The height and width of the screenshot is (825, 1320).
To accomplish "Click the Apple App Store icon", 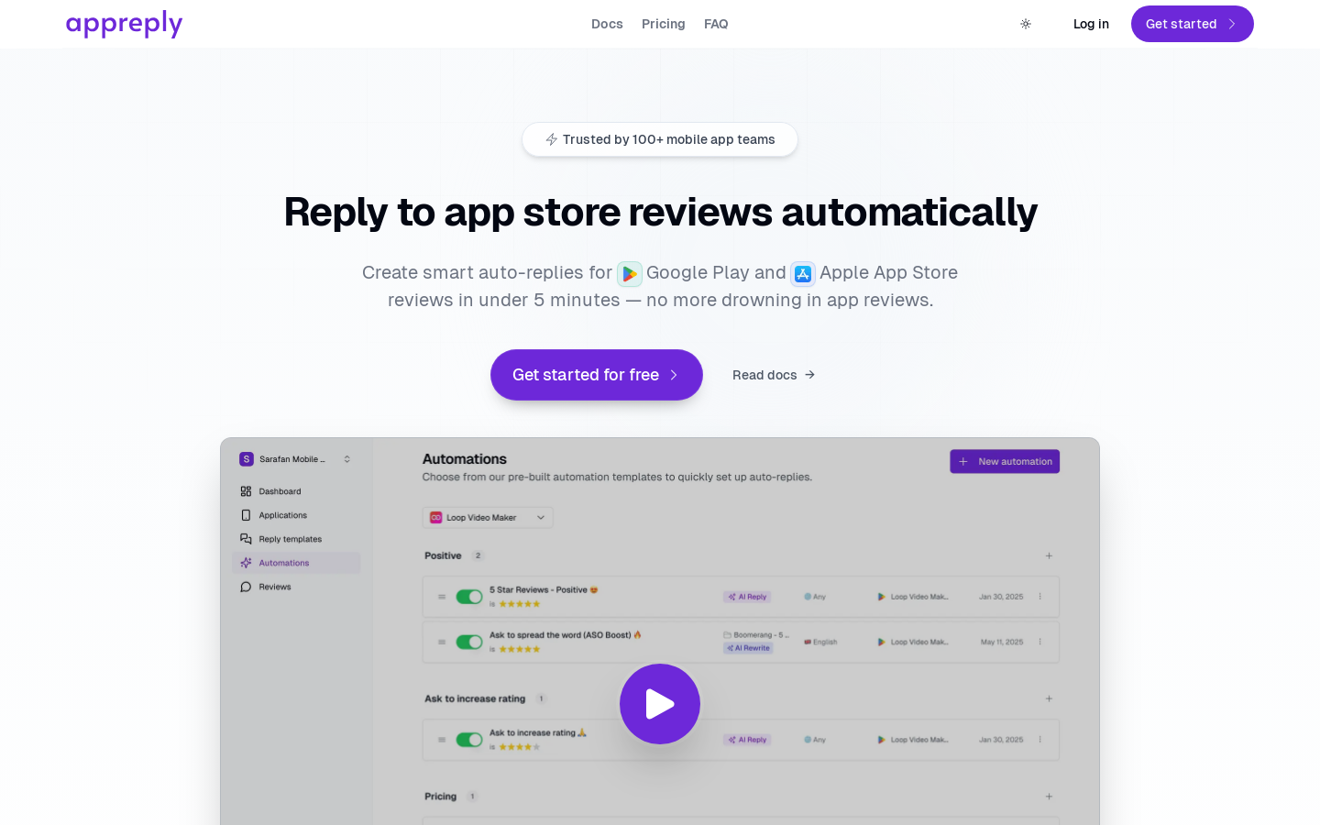I will coord(803,274).
